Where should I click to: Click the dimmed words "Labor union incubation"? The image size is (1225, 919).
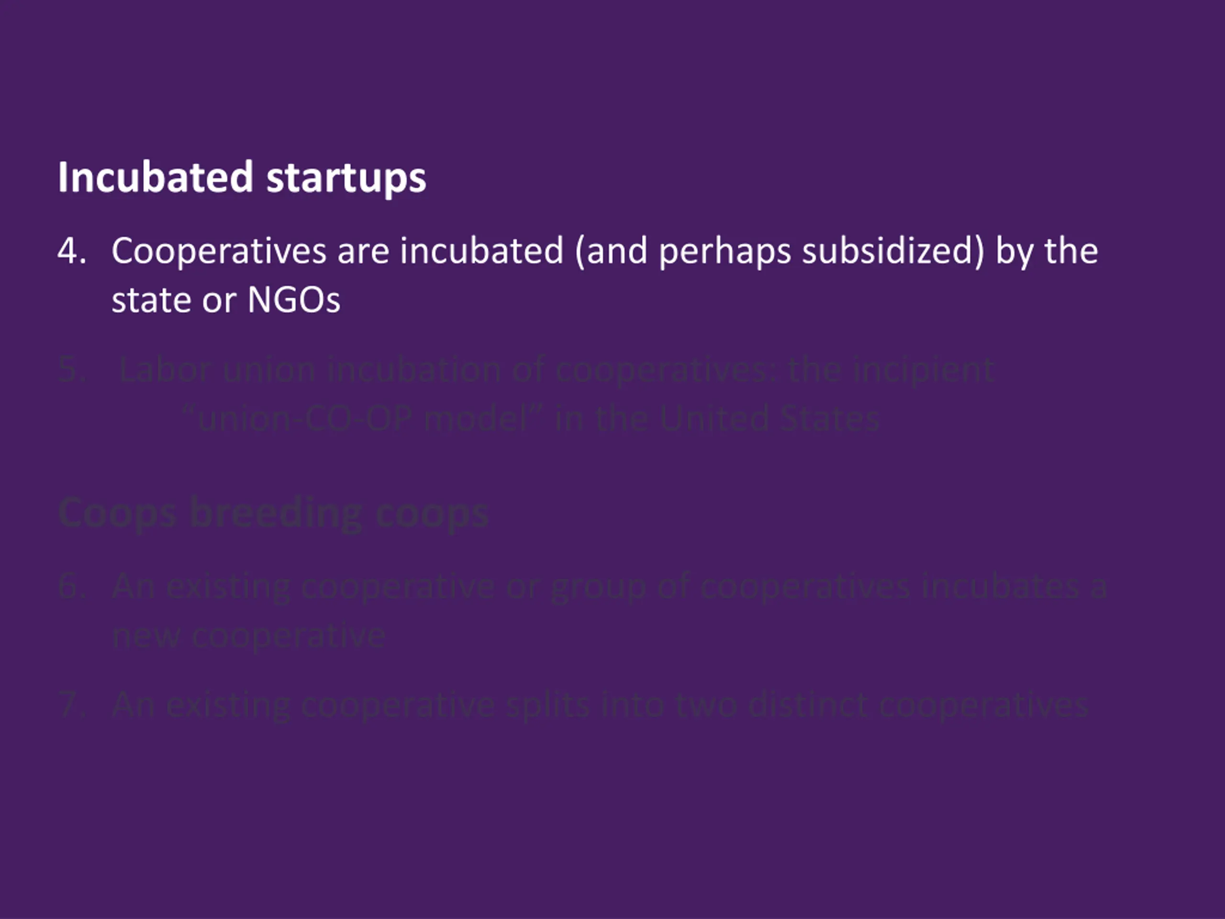click(310, 370)
